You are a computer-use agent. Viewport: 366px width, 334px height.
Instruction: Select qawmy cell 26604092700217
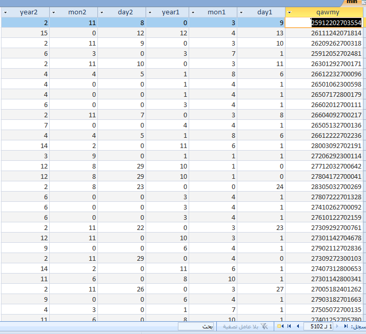click(324, 115)
